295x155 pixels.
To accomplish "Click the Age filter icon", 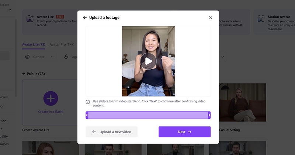I will 66,57.
